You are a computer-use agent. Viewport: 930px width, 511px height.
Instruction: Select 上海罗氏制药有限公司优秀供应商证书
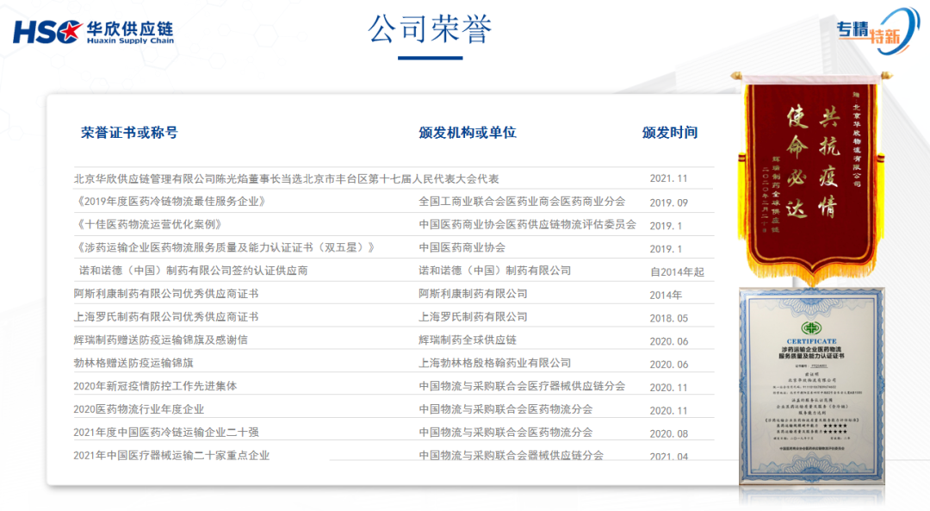(x=166, y=317)
